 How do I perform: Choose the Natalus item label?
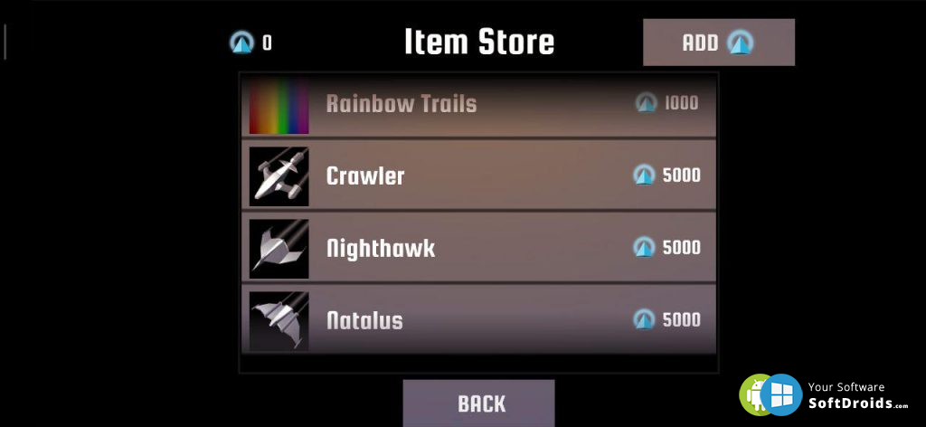click(365, 320)
